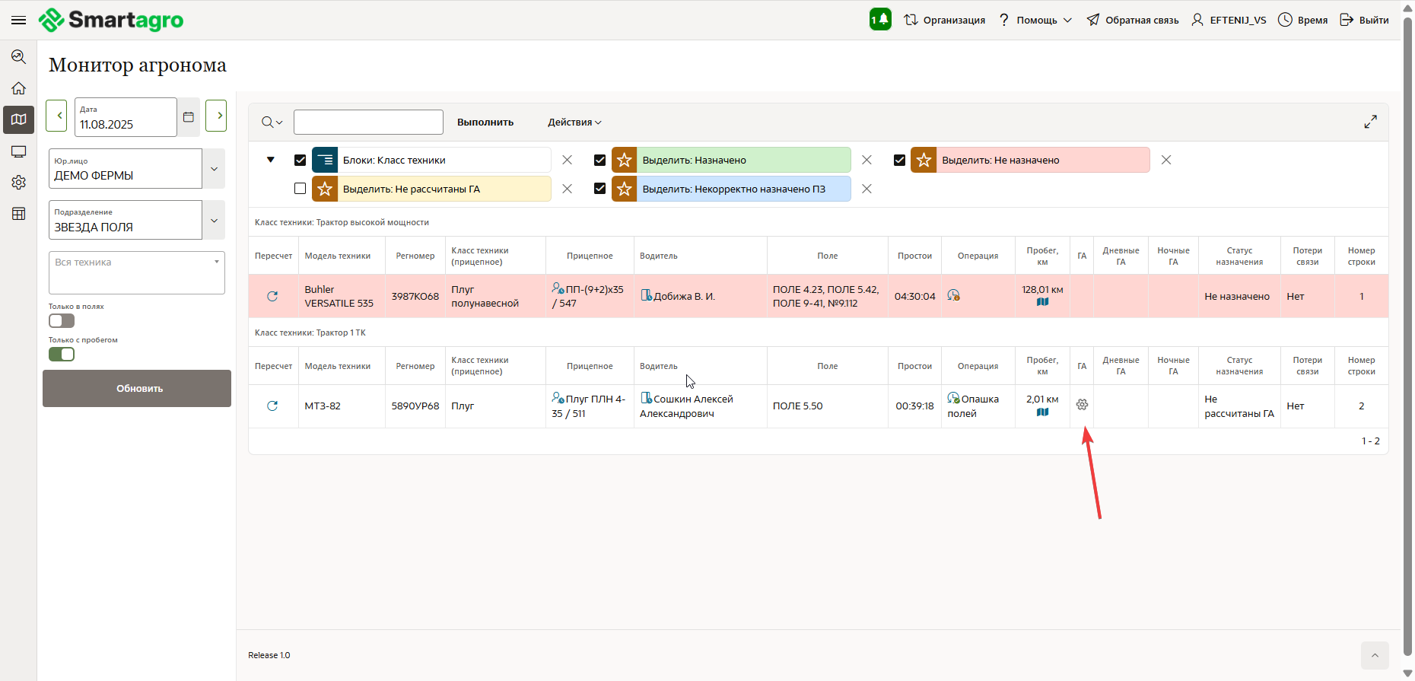Screen dimensions: 1415x681
Task: Click the GA gear icon in MTZ-82 row
Action: (1082, 405)
